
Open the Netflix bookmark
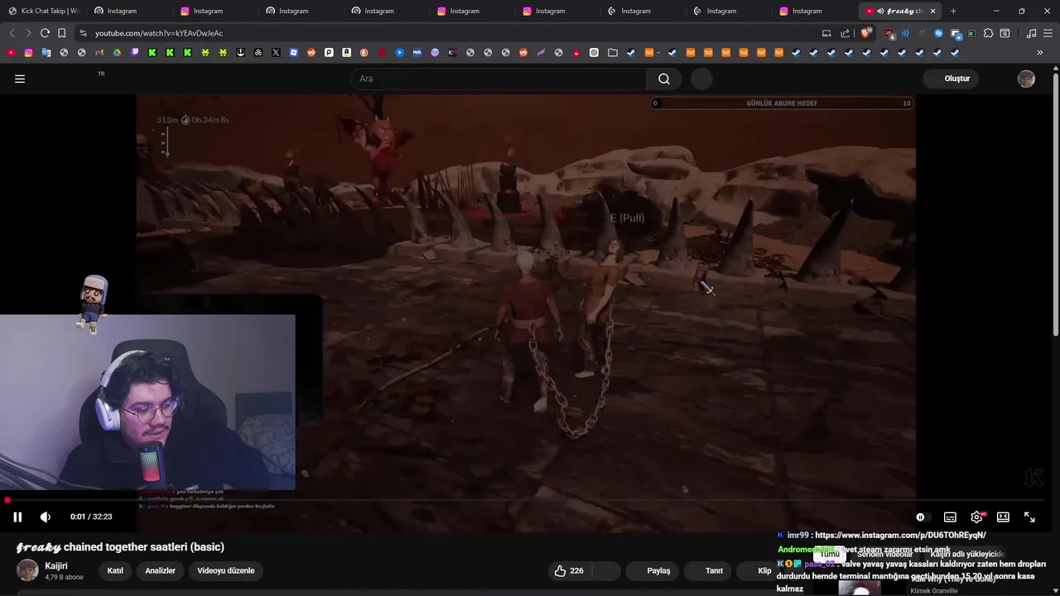382,52
